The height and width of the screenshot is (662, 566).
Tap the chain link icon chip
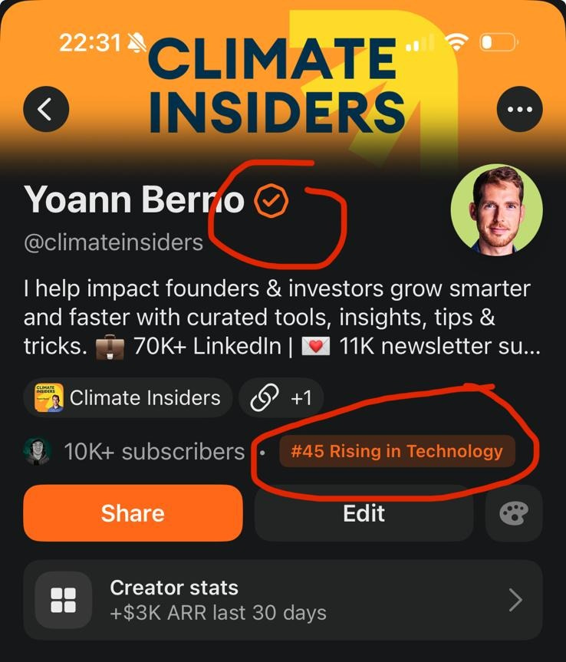coord(265,397)
